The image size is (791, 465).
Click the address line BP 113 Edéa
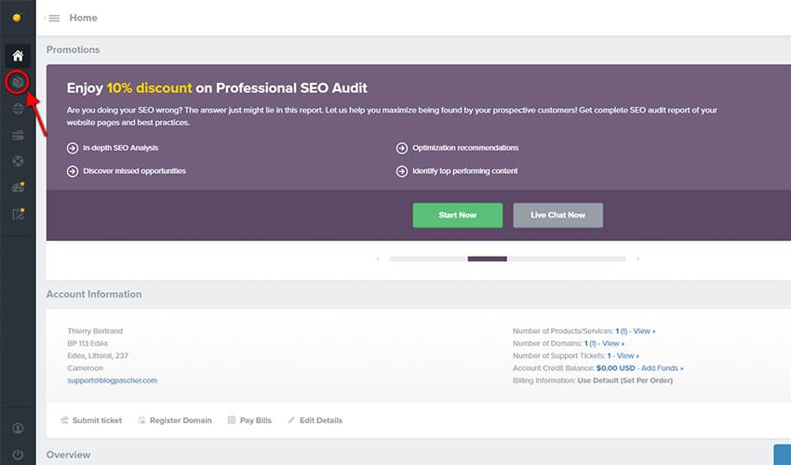point(87,343)
